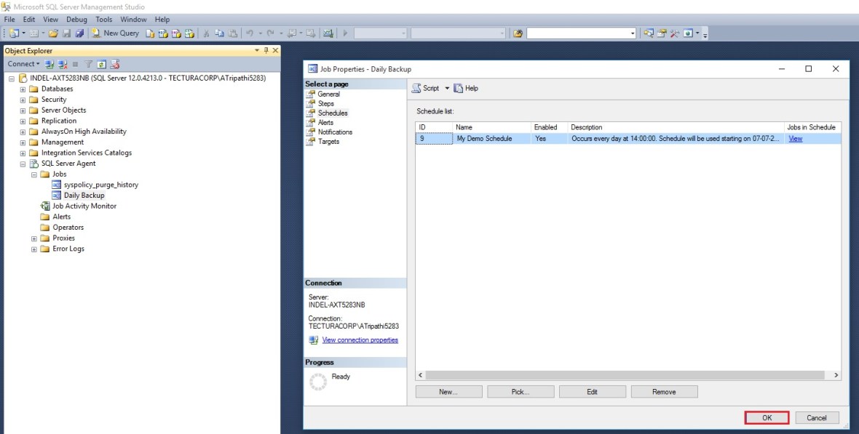Expand the Databases folder node
The height and width of the screenshot is (434, 859).
(x=23, y=89)
